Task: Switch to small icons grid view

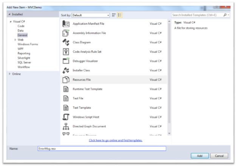Action: [x=114, y=15]
